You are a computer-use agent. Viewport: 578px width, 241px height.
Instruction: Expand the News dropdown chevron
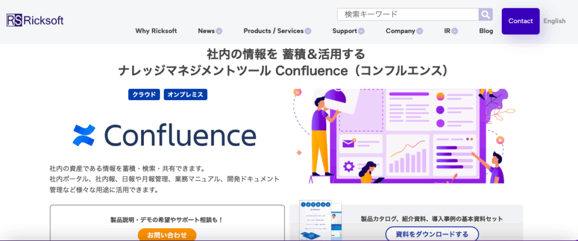[219, 32]
